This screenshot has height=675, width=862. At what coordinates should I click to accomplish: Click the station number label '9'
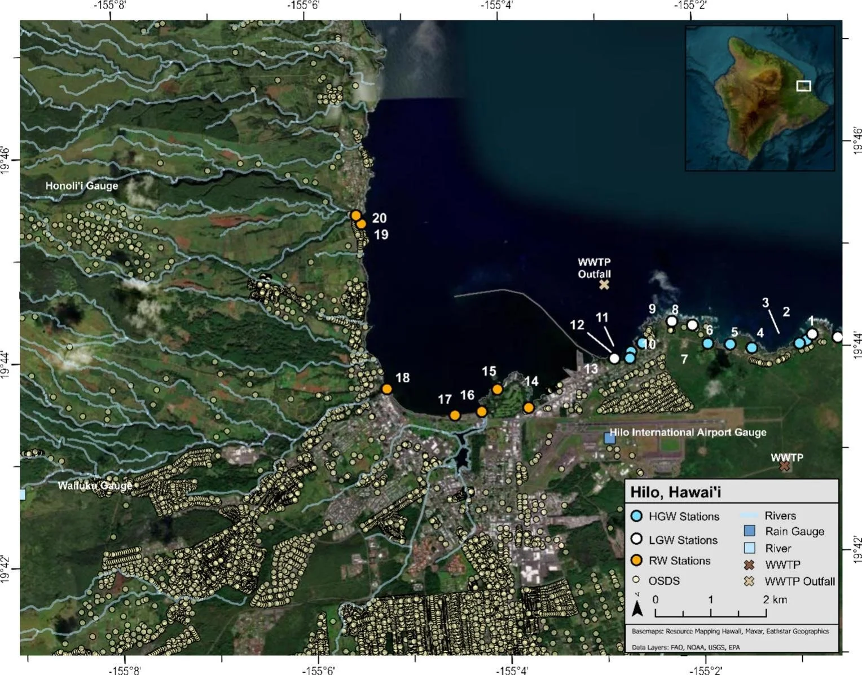pyautogui.click(x=652, y=308)
